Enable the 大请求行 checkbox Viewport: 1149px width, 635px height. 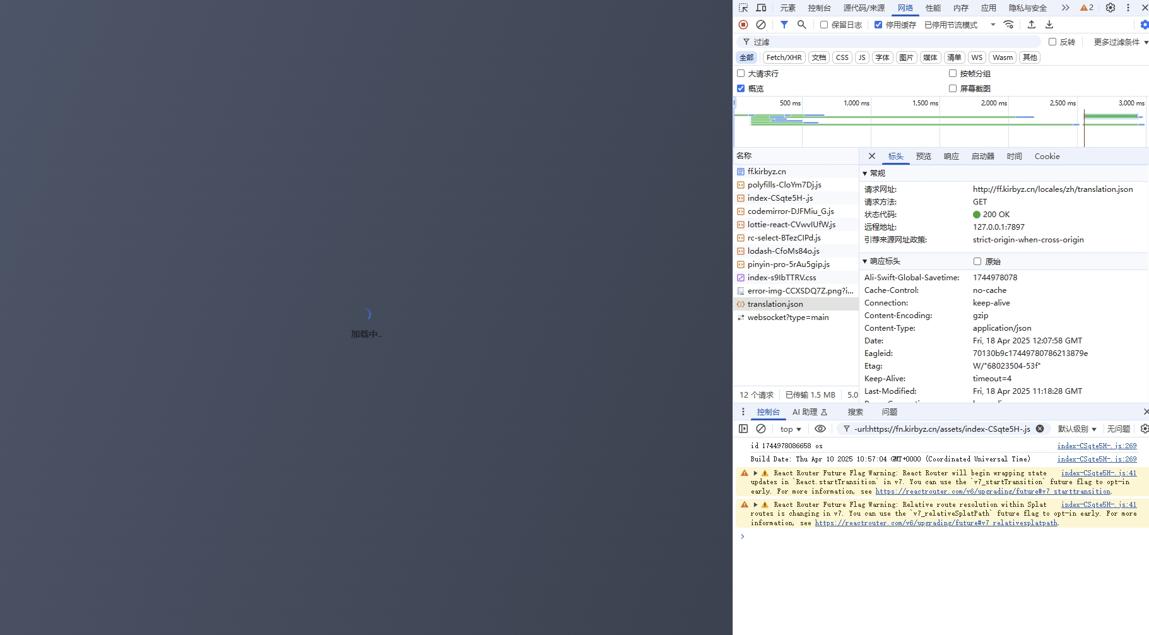point(741,73)
